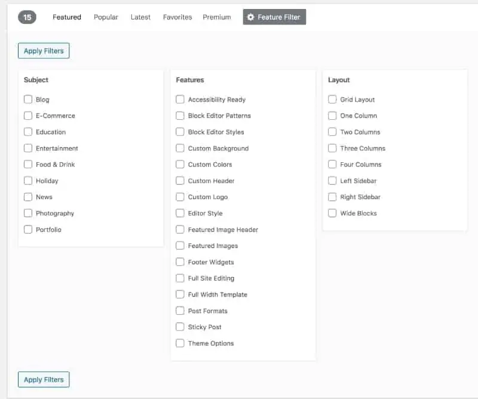Switch to the Featured tab
This screenshot has width=478, height=399.
(x=67, y=17)
